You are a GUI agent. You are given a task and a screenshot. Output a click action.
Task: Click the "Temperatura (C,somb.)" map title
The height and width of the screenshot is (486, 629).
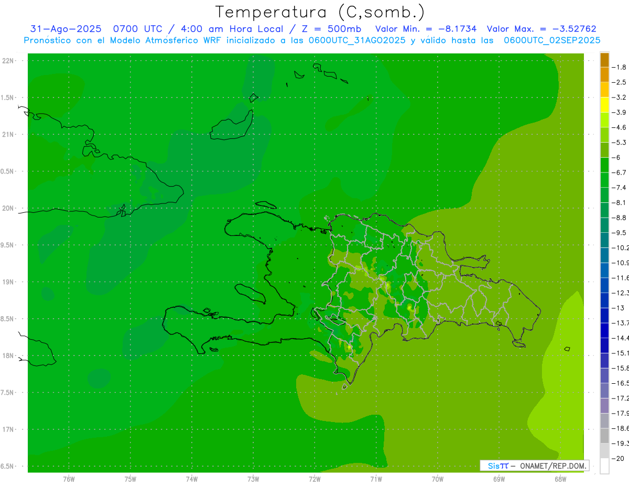pyautogui.click(x=320, y=12)
